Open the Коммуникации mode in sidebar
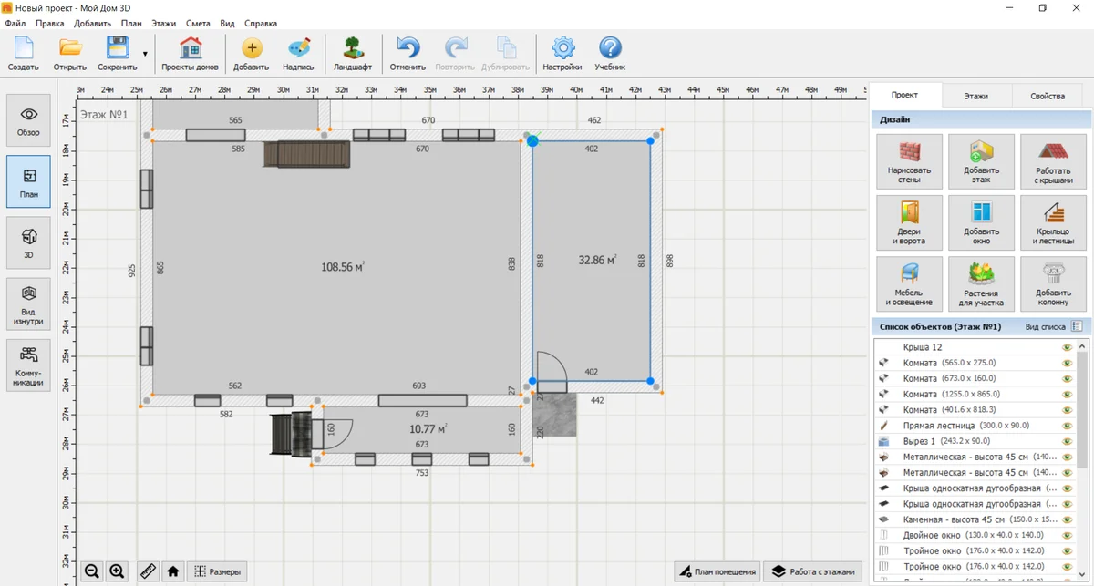This screenshot has width=1094, height=586. (28, 365)
